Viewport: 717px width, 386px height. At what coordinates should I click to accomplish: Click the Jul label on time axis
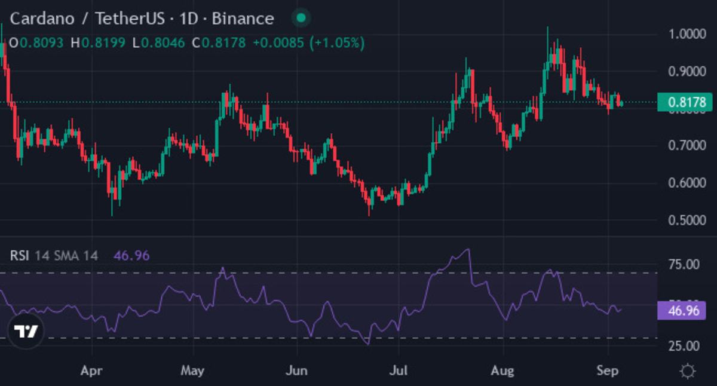[x=397, y=371]
